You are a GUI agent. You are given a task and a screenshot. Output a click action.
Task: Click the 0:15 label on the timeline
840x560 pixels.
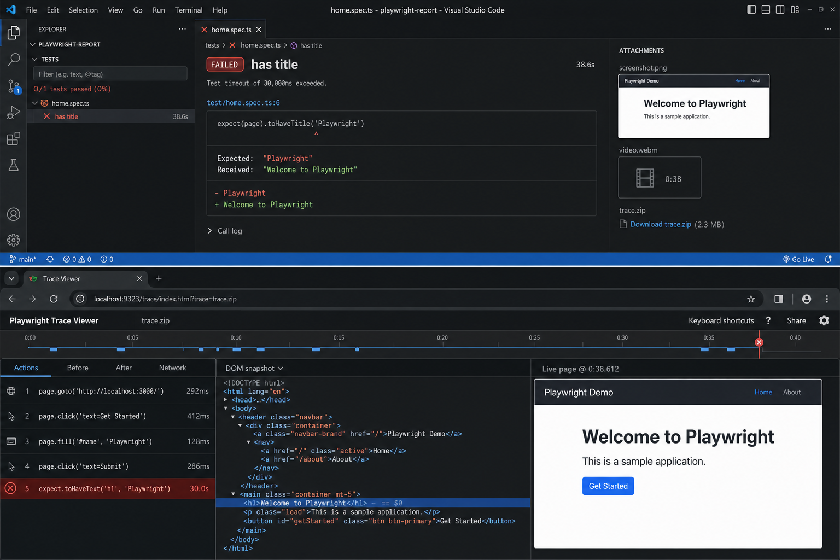tap(339, 337)
